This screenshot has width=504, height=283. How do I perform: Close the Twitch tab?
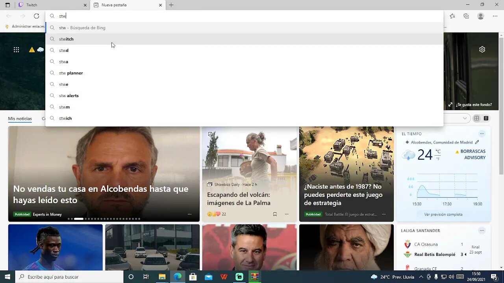point(85,5)
